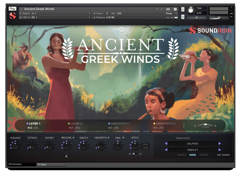Select next option right of TRIPLET

220,150
